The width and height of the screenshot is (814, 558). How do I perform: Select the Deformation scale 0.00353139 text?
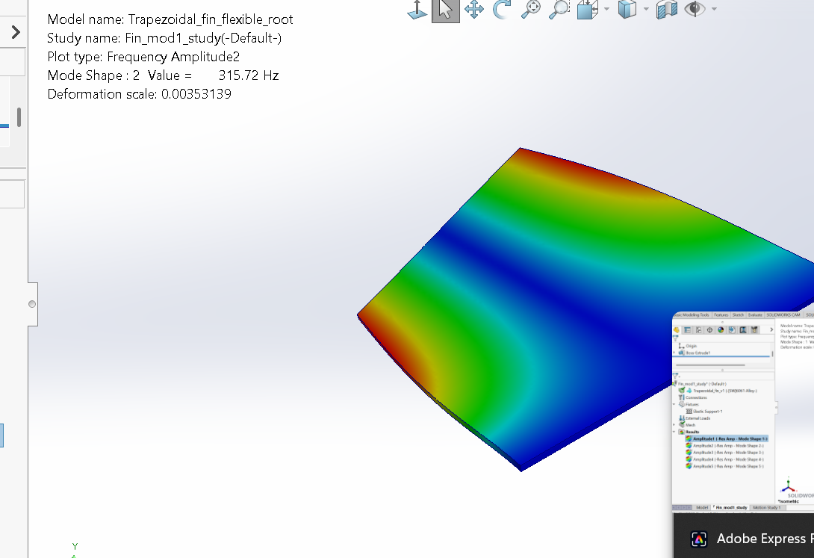(x=139, y=94)
